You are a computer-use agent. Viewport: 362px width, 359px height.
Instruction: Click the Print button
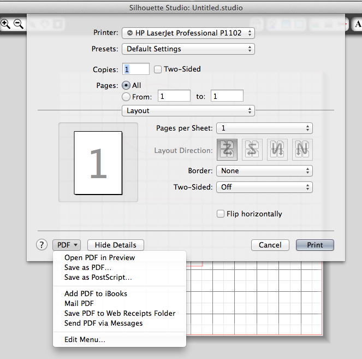click(315, 245)
